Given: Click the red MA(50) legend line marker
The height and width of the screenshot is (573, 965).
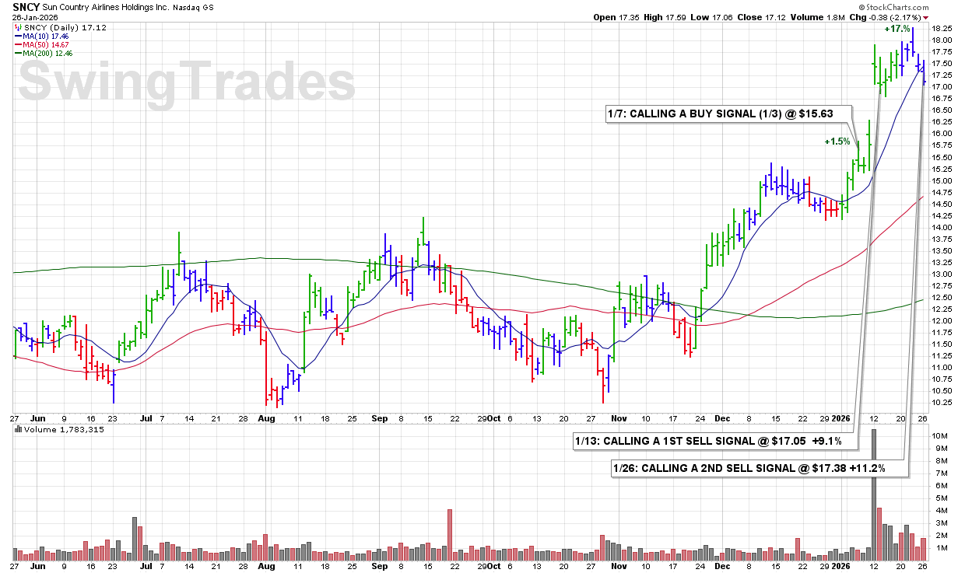Looking at the screenshot, I should pos(19,44).
